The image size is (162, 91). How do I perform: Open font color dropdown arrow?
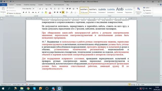point(52,12)
